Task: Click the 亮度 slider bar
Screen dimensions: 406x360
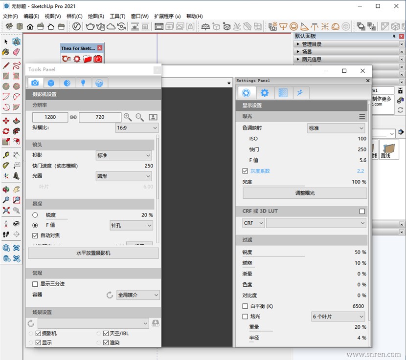Action: click(x=274, y=186)
